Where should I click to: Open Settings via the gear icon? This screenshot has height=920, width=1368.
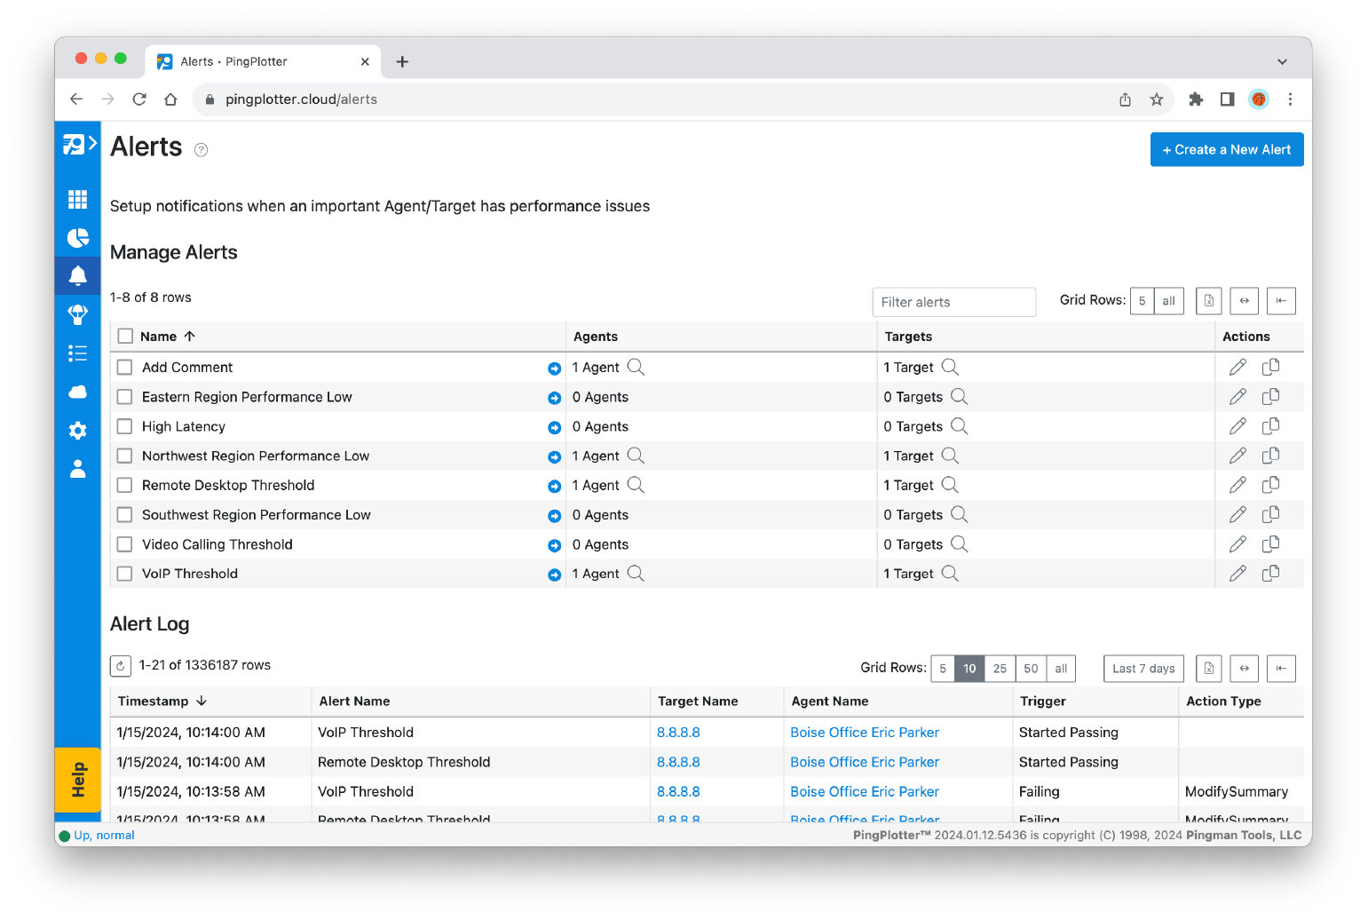(77, 431)
